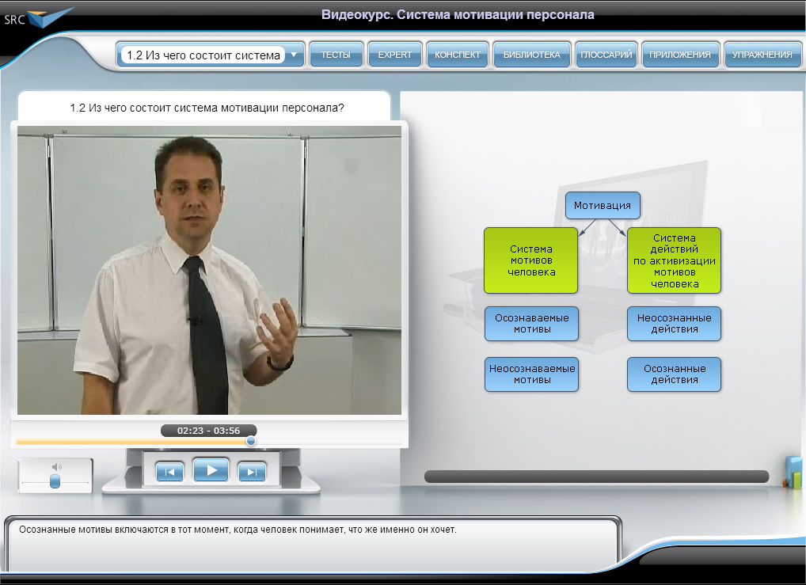Open the УПРАЖНЕНИЯ tab
The height and width of the screenshot is (585, 806).
tap(762, 55)
